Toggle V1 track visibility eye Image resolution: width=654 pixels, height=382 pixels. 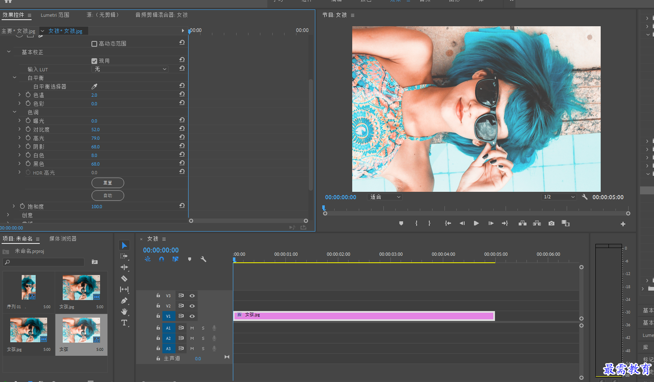coord(192,316)
